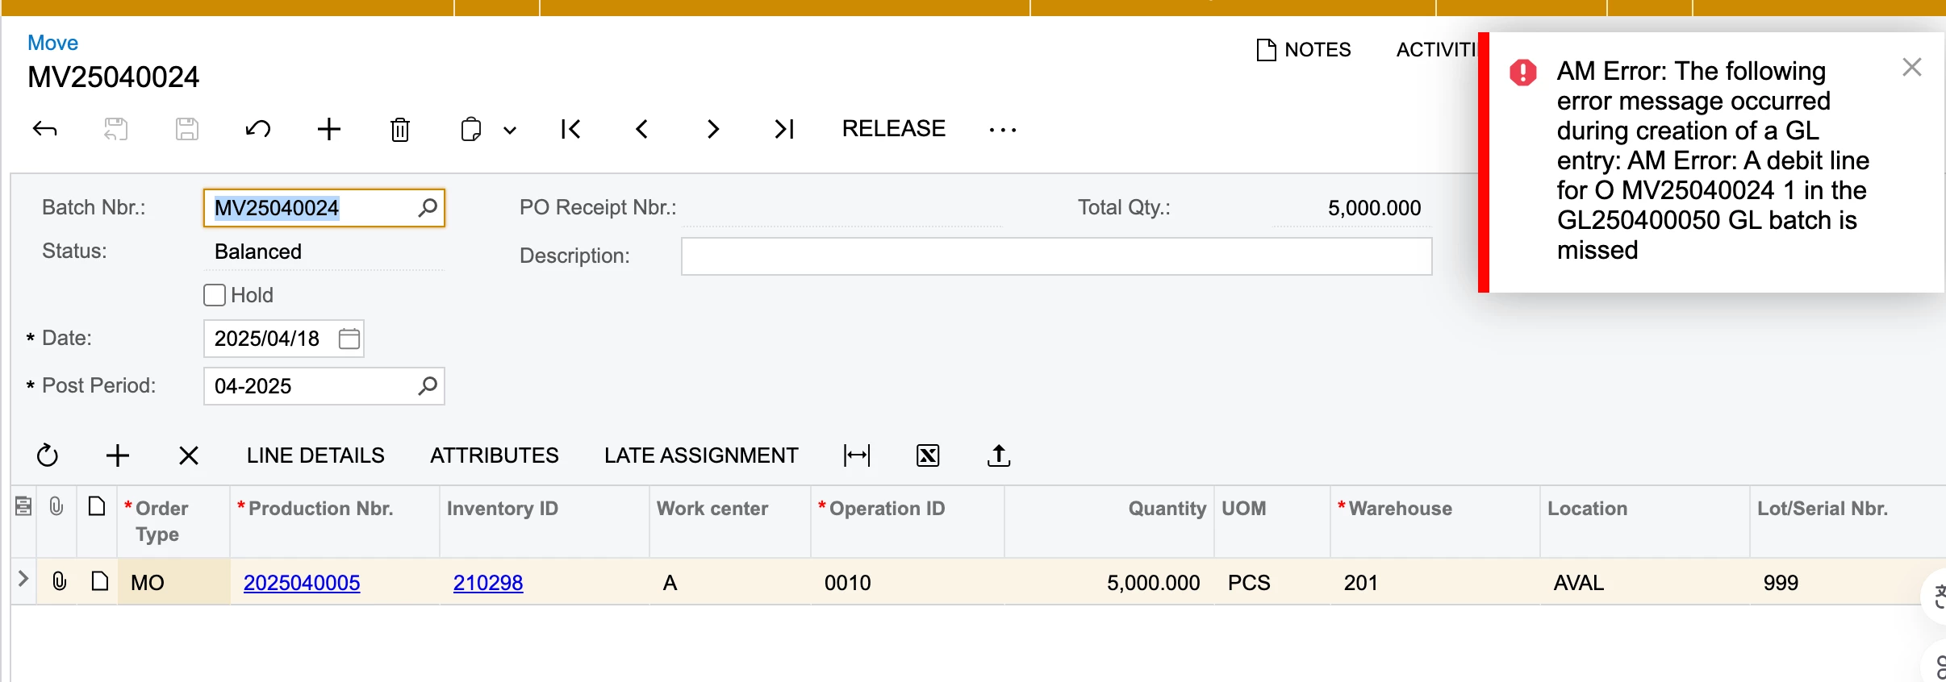The height and width of the screenshot is (682, 1946).
Task: Sort by Production Nbr. column
Action: (x=335, y=522)
